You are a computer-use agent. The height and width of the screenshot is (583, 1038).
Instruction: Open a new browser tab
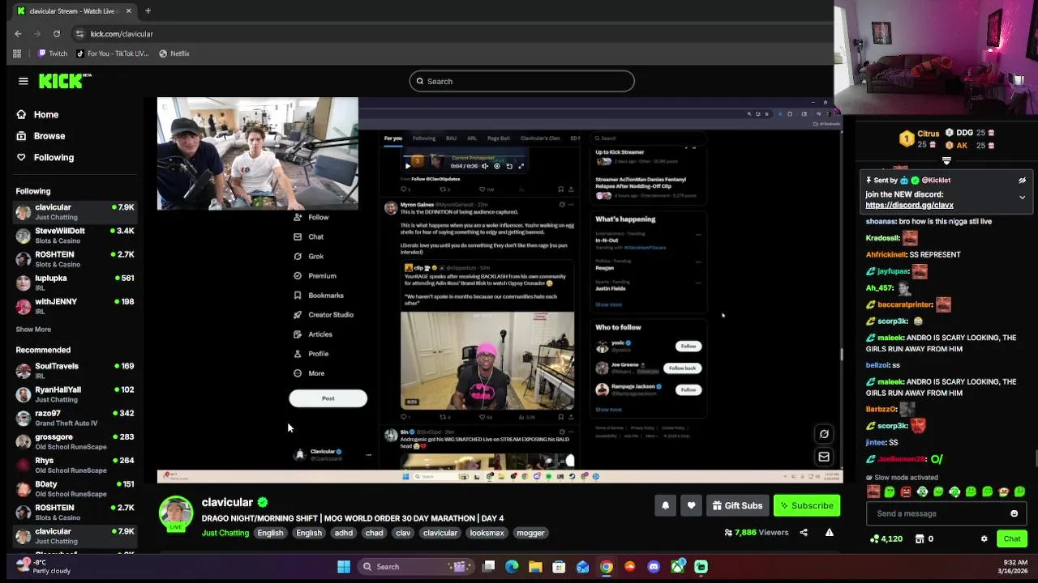[x=148, y=11]
